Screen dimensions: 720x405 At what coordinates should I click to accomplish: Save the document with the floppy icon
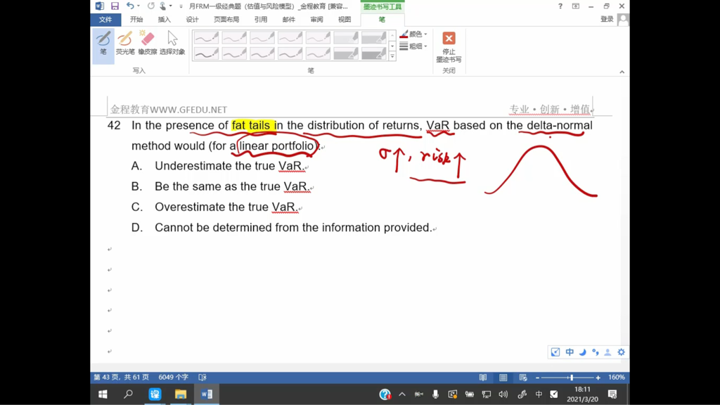[x=115, y=6]
